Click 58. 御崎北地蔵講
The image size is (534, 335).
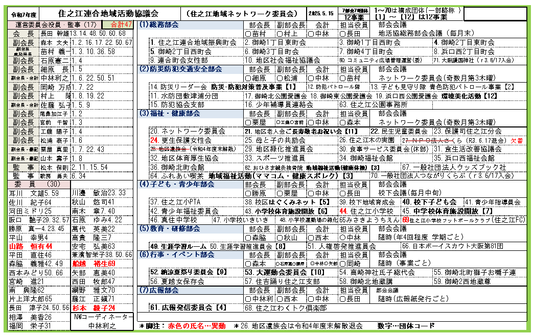pyautogui.click(x=366, y=281)
